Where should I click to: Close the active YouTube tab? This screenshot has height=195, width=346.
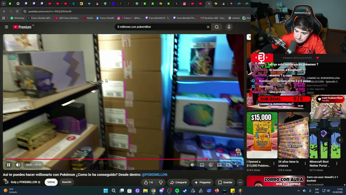click(x=209, y=4)
